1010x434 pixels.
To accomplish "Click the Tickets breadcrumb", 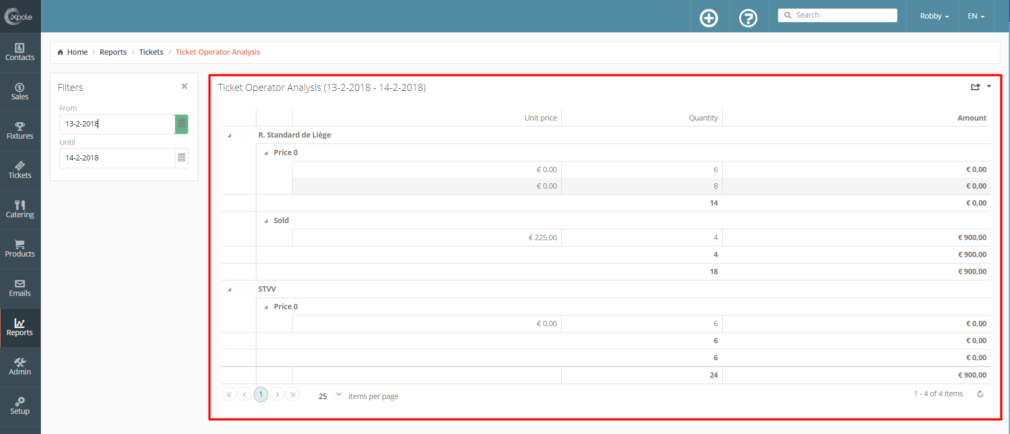I will 151,52.
